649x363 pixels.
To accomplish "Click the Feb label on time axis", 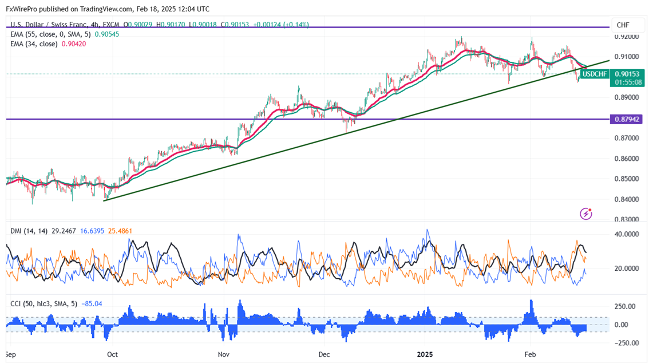I will point(530,355).
